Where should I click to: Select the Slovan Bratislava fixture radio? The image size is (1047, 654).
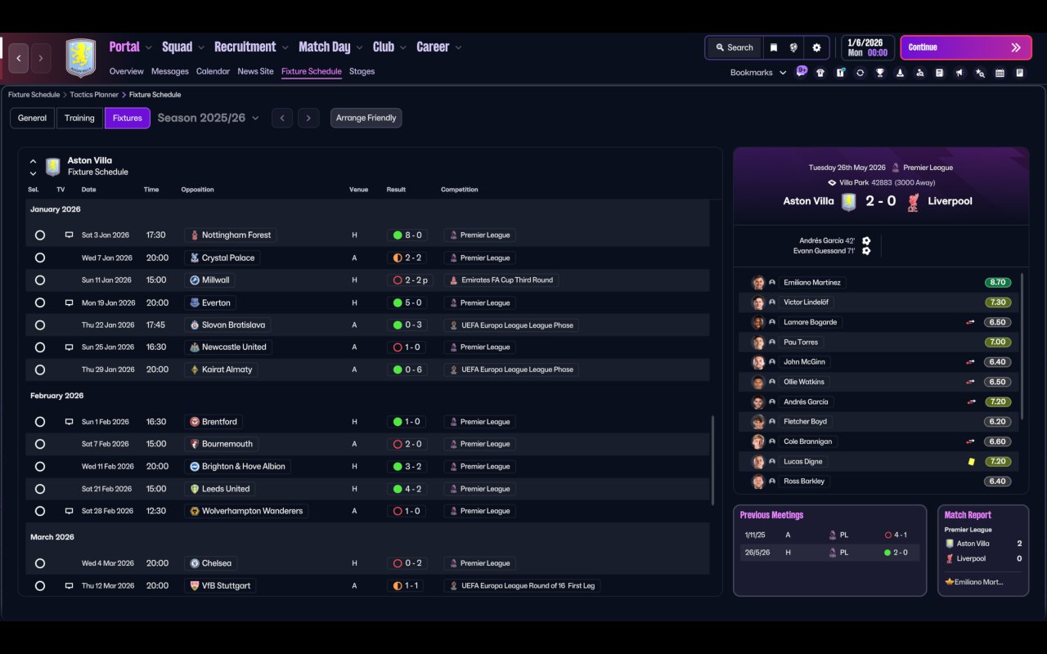point(40,325)
